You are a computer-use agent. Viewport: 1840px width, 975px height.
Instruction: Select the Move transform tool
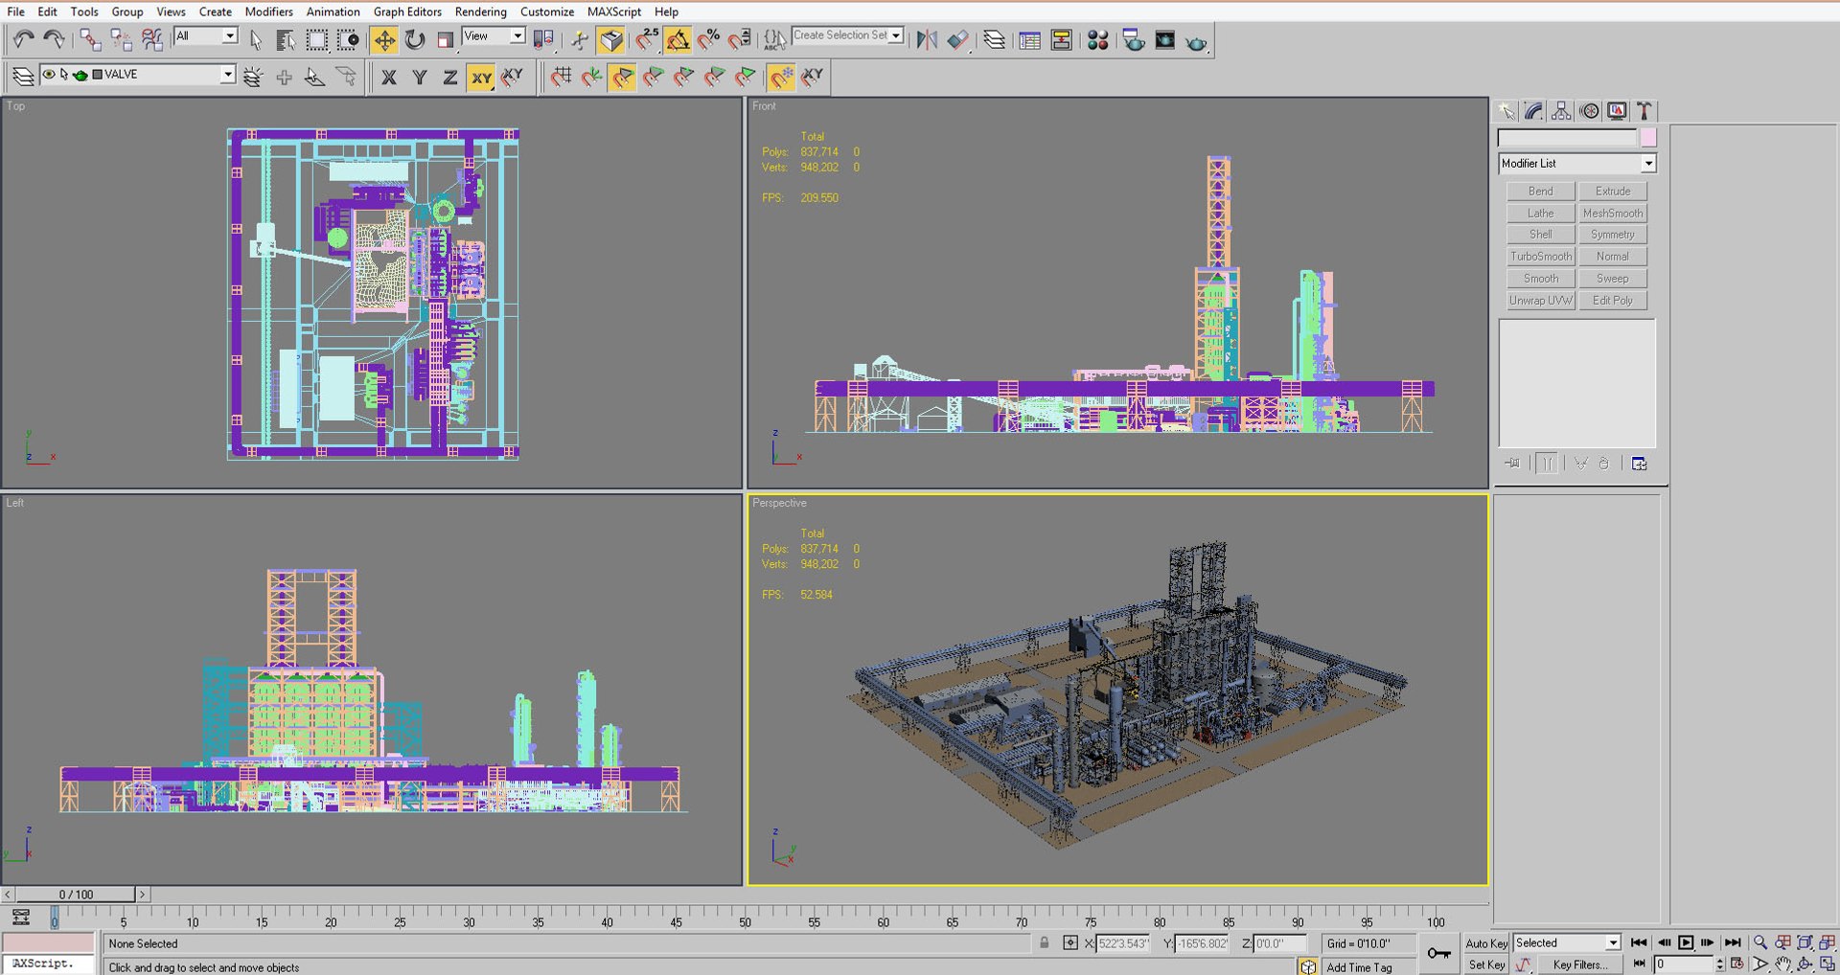(x=384, y=40)
